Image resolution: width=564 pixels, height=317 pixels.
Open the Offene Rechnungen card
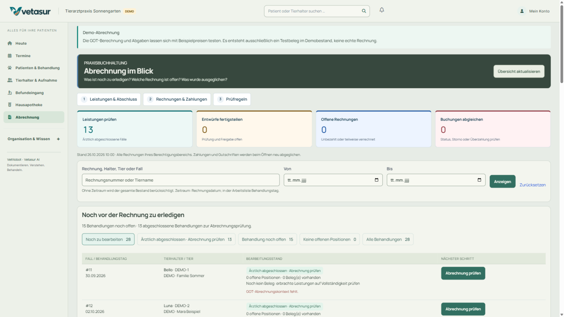click(373, 129)
